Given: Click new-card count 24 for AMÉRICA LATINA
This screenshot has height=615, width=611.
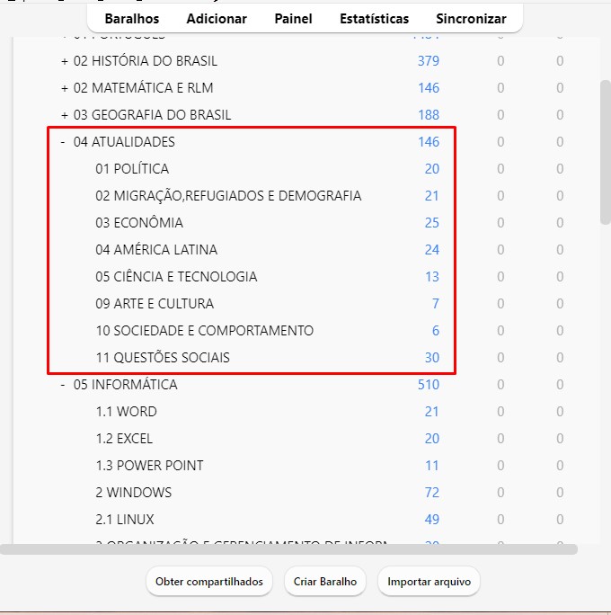Looking at the screenshot, I should 432,250.
